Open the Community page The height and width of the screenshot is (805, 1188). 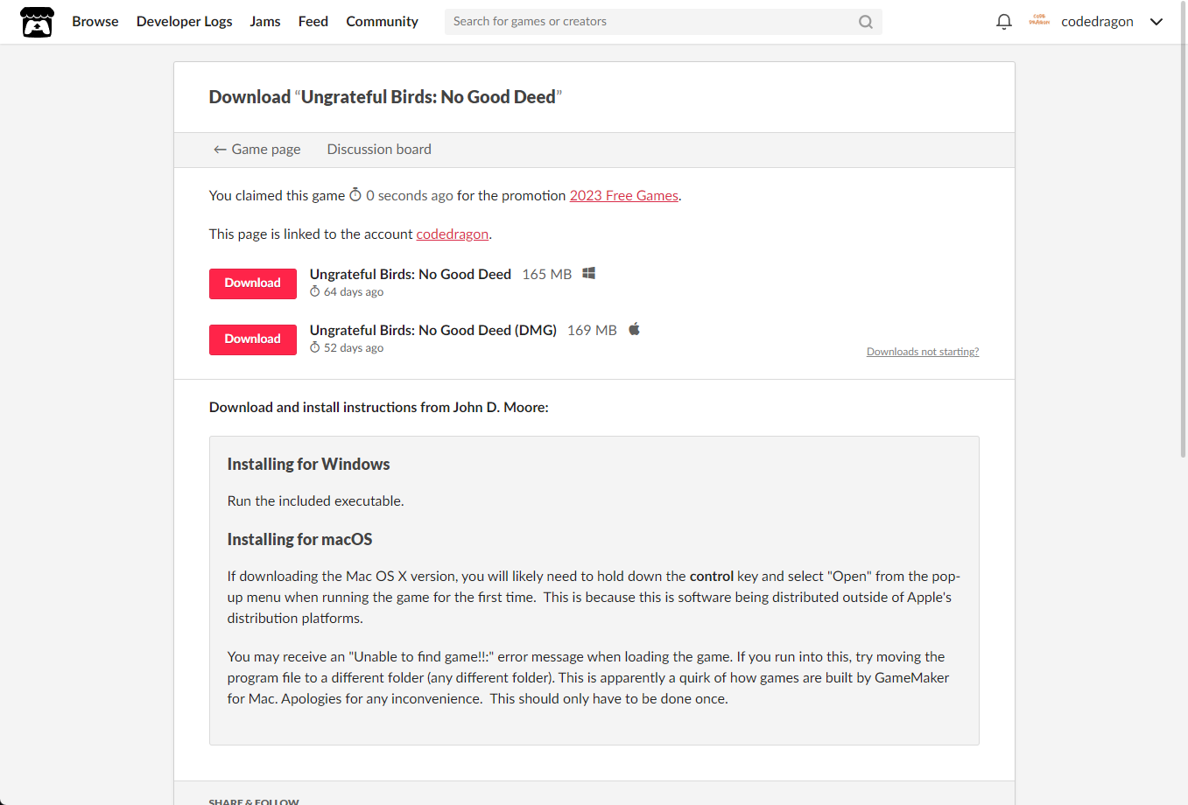tap(383, 22)
